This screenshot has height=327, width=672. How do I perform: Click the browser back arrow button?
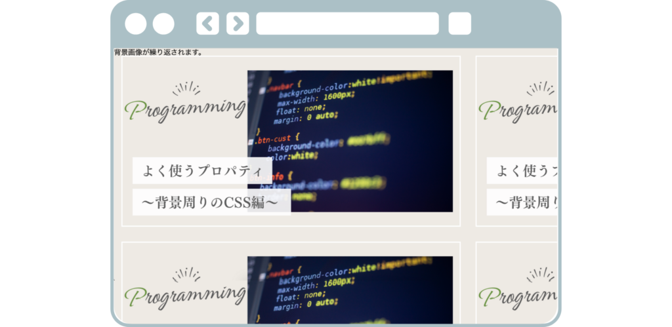207,24
